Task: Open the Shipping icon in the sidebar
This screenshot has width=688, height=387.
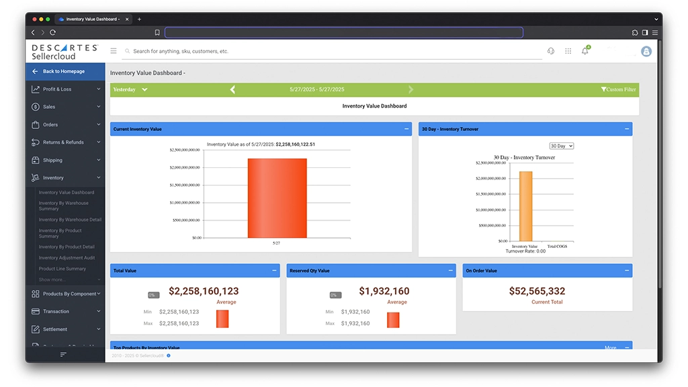Action: click(35, 160)
